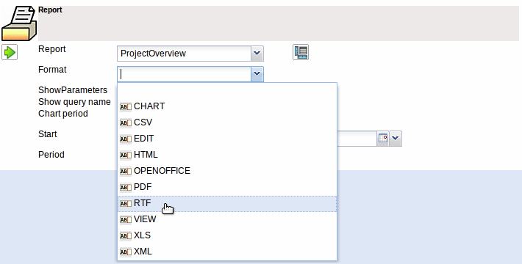Select the blank entry atop the format list
Screen dimensions: 522x264
pos(227,91)
